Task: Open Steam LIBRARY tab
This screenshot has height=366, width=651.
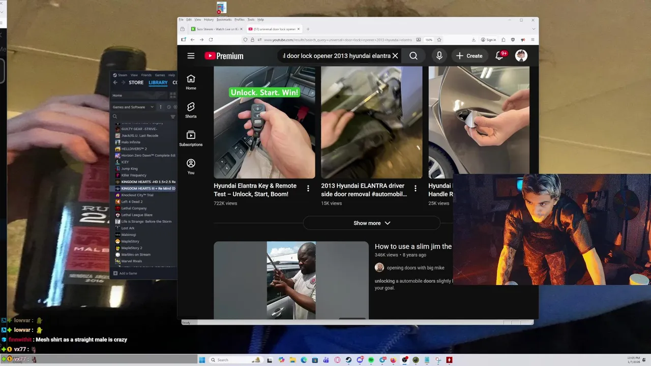Action: (158, 82)
